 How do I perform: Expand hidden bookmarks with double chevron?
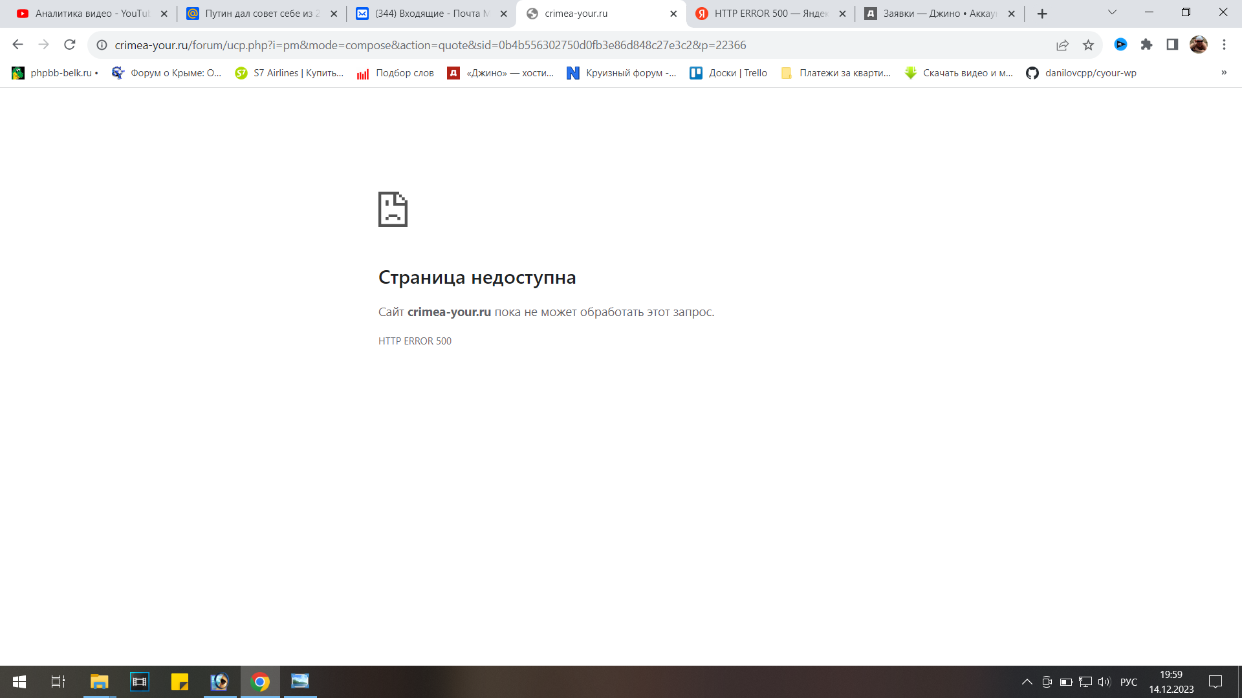(1224, 72)
